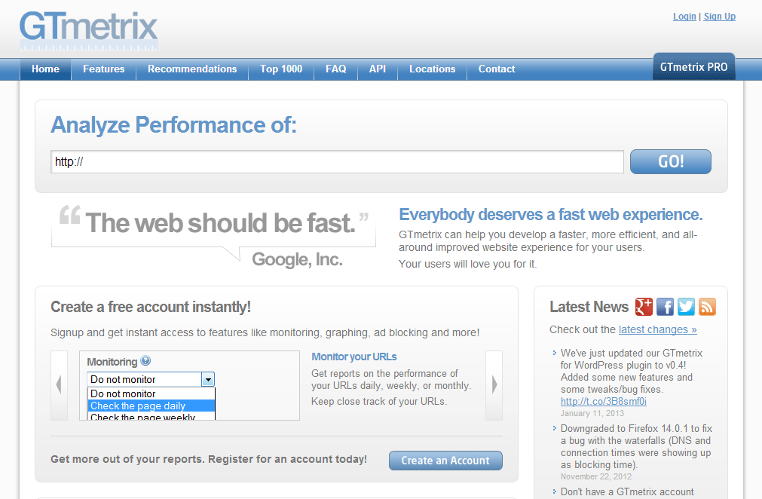Open the 'latest changes »' link
This screenshot has height=499, width=762.
[657, 329]
